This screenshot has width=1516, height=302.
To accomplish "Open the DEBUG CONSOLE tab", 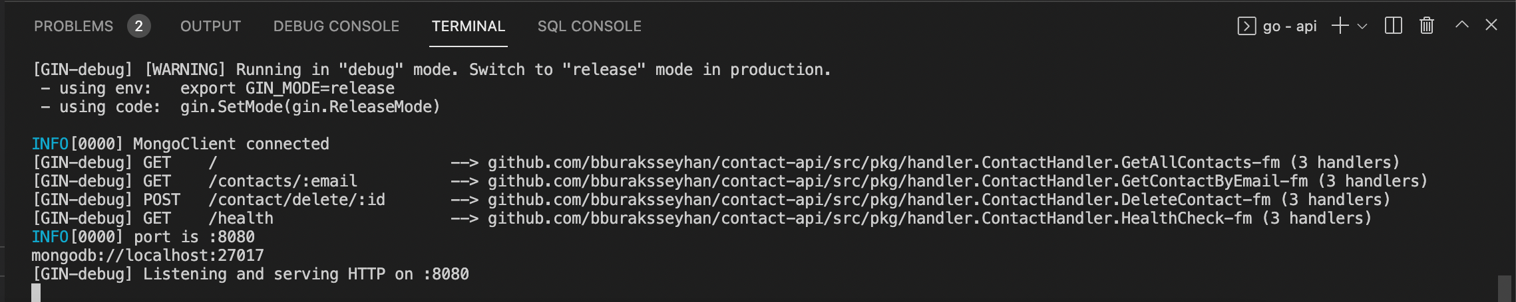I will point(336,27).
